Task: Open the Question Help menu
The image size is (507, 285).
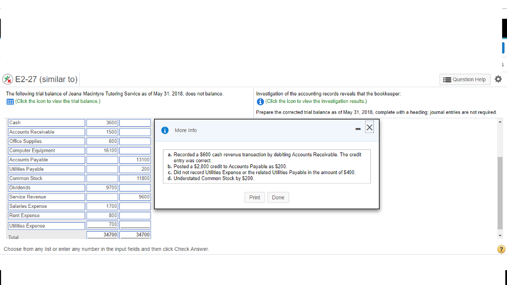Action: [465, 80]
